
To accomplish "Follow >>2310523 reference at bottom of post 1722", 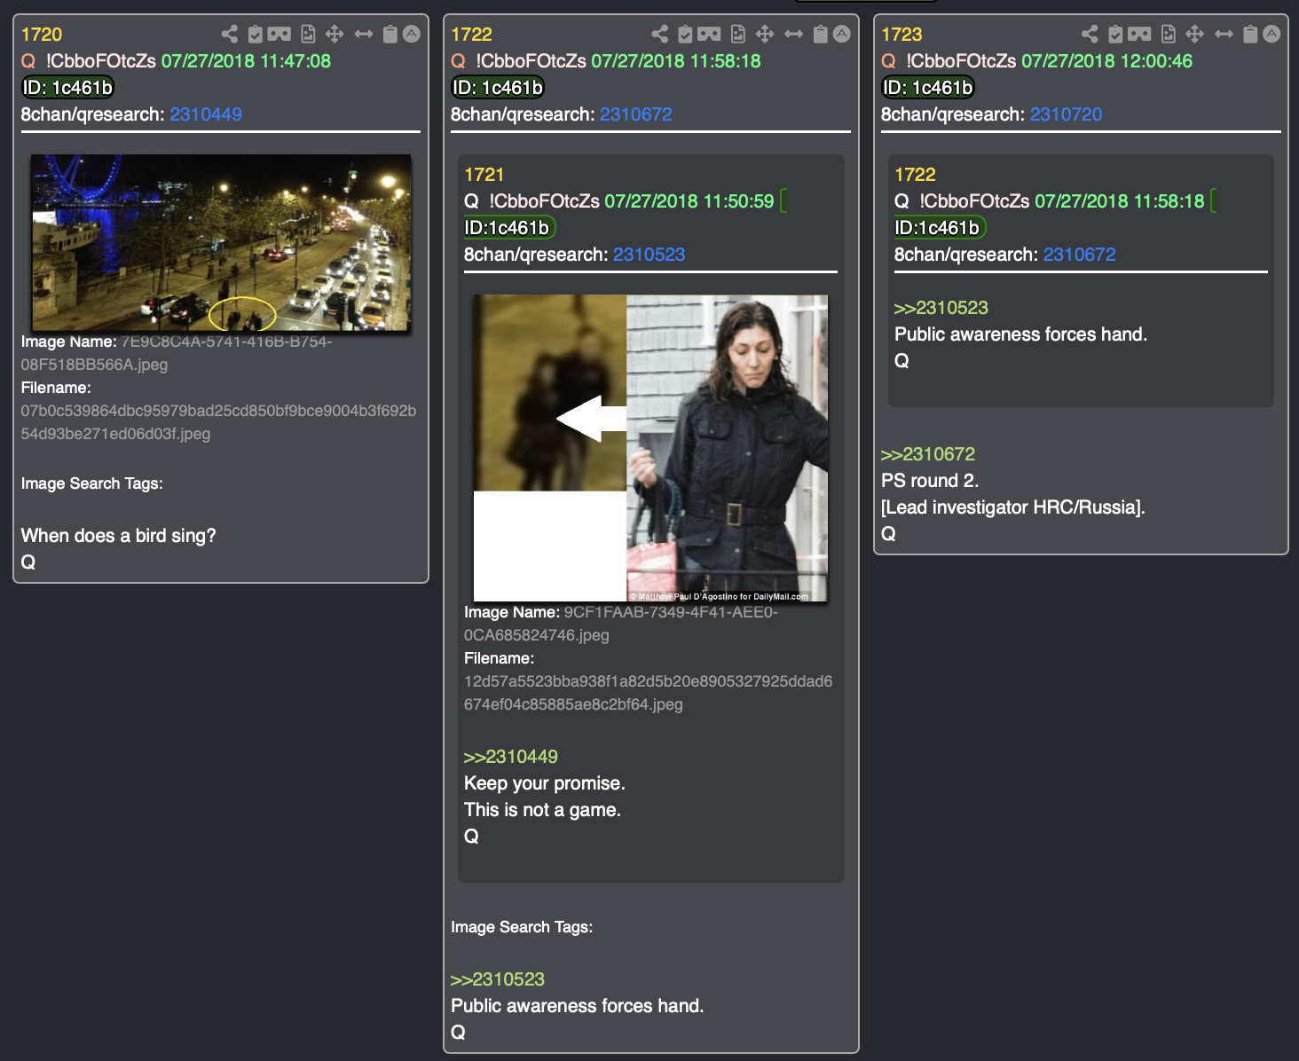I will click(x=498, y=979).
